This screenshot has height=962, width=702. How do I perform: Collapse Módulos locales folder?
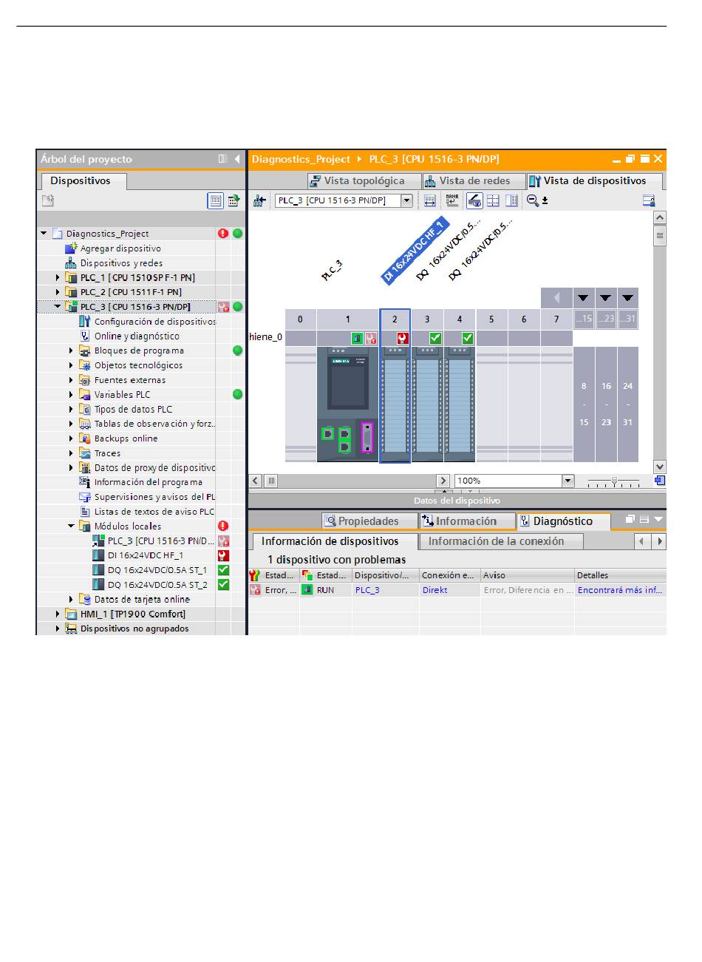point(72,526)
